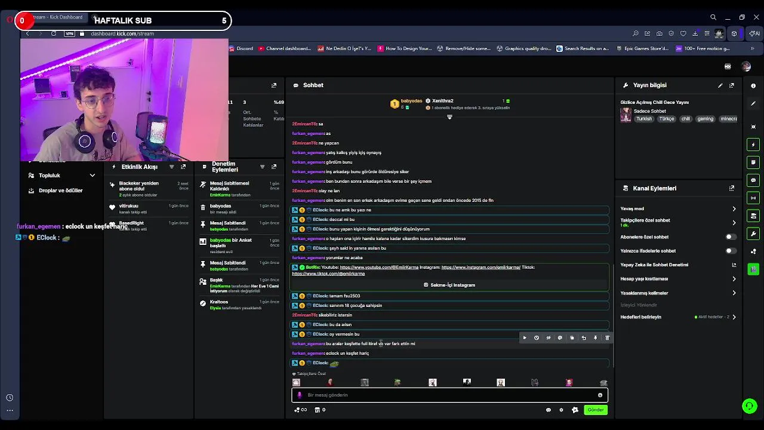Open the Etkinlik Akışı filter icon
This screenshot has width=764, height=430.
click(x=171, y=167)
